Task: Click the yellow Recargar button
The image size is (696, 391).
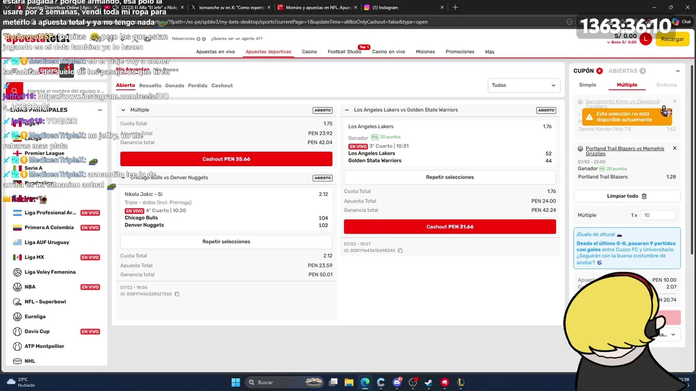Action: coord(672,39)
